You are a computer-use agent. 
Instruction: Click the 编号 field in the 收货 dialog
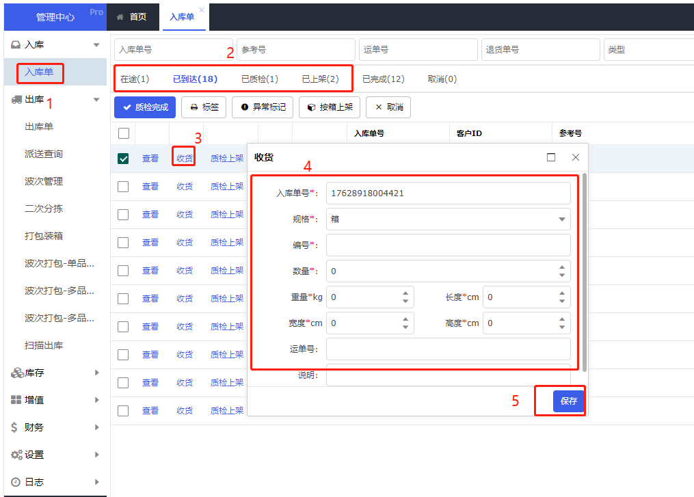[x=448, y=245]
